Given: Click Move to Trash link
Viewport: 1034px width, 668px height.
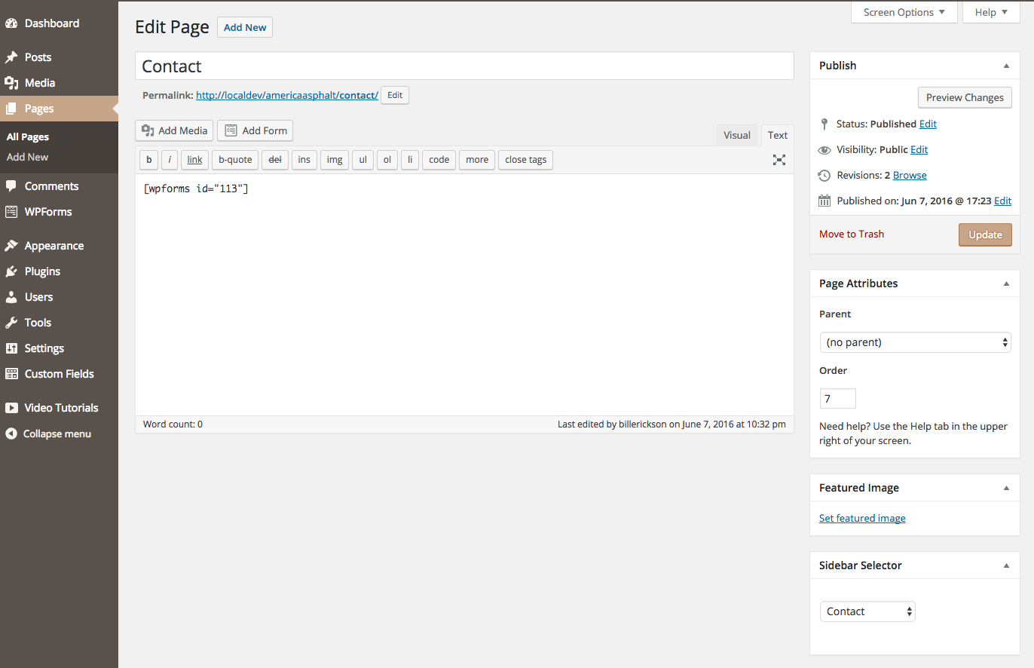Looking at the screenshot, I should [852, 234].
